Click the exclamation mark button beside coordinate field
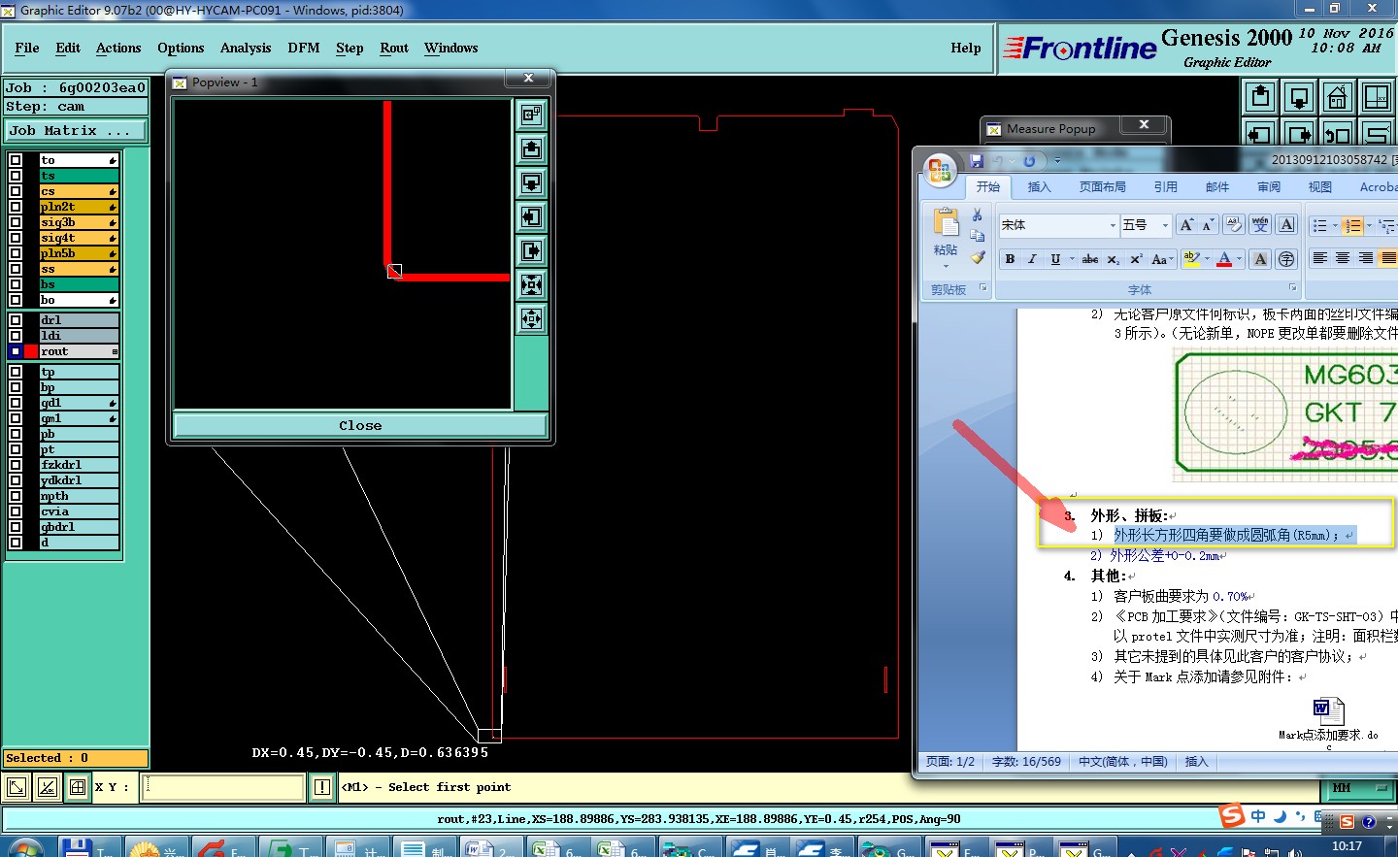Image resolution: width=1398 pixels, height=857 pixels. pos(322,787)
